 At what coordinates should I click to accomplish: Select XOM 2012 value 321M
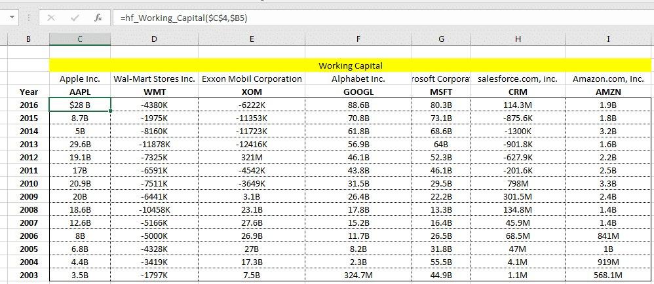point(252,157)
